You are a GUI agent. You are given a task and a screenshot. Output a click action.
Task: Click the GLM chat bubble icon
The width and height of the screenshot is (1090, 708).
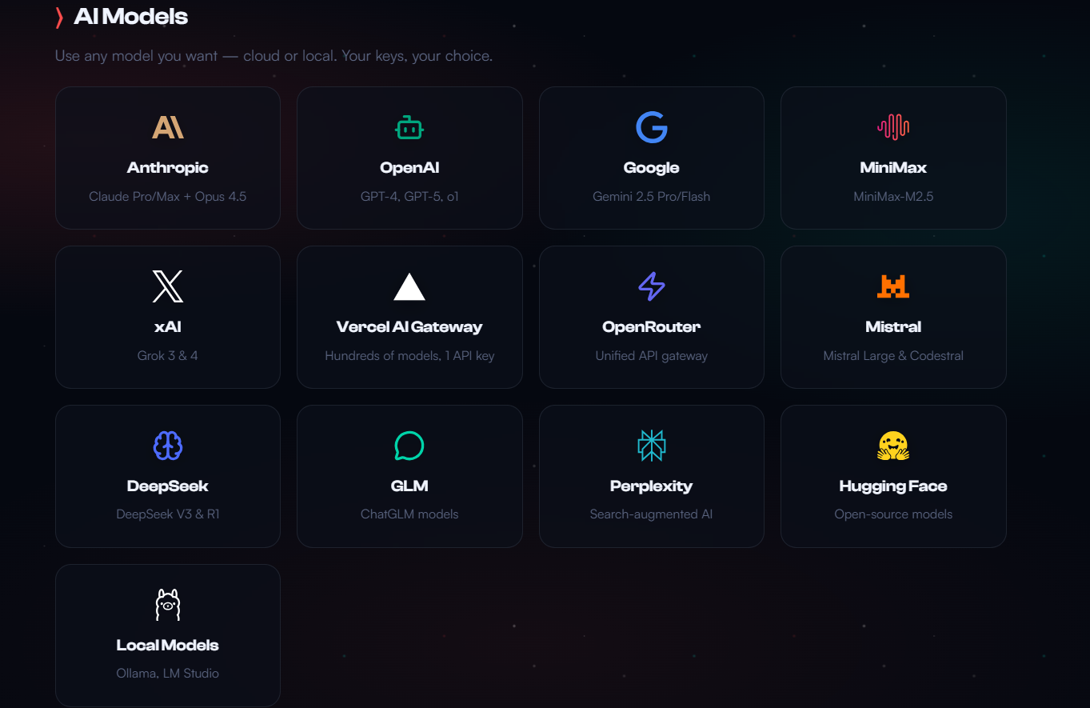409,446
